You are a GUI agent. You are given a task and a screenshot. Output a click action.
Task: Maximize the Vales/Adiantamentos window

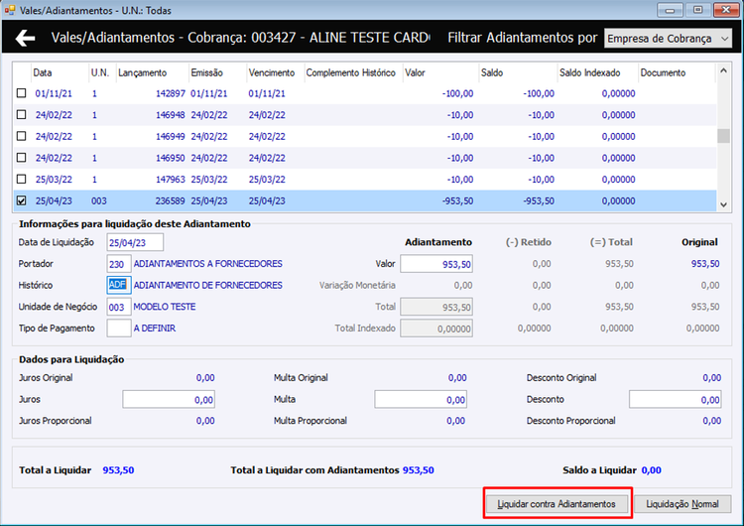tap(698, 9)
